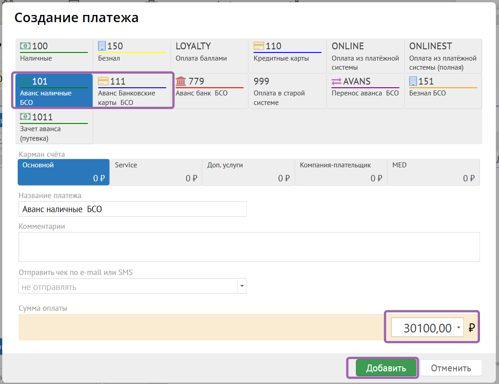Click into the Комментарии text area
This screenshot has width=499, height=384.
249,247
